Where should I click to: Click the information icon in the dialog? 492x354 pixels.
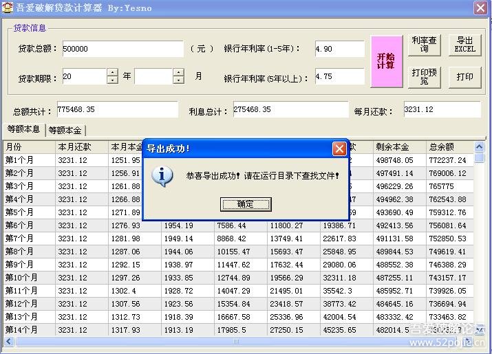(162, 176)
